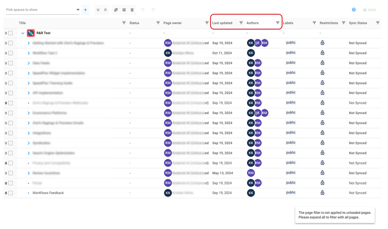Click the unlocked padlock in Workflows Feedback row
The width and height of the screenshot is (388, 229).
click(x=322, y=193)
